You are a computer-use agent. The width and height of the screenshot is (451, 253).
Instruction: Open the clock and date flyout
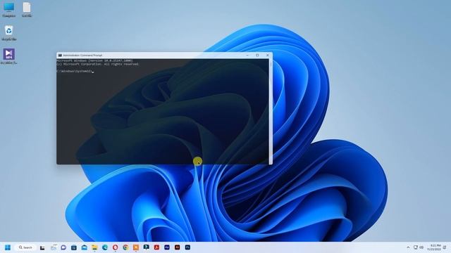tap(434, 247)
